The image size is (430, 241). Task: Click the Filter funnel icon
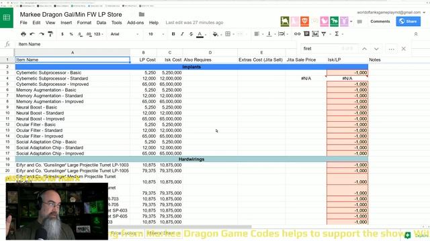324,34
